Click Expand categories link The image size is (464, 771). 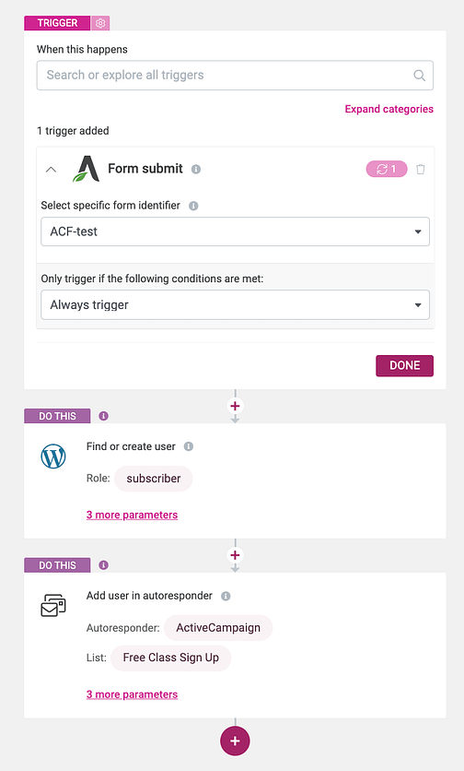pos(389,109)
